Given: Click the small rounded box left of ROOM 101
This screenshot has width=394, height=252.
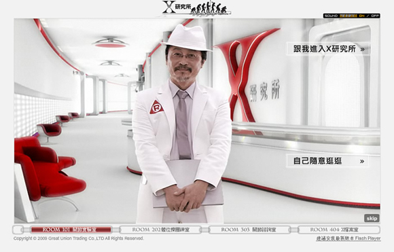Looking at the screenshot, I should tap(18, 230).
